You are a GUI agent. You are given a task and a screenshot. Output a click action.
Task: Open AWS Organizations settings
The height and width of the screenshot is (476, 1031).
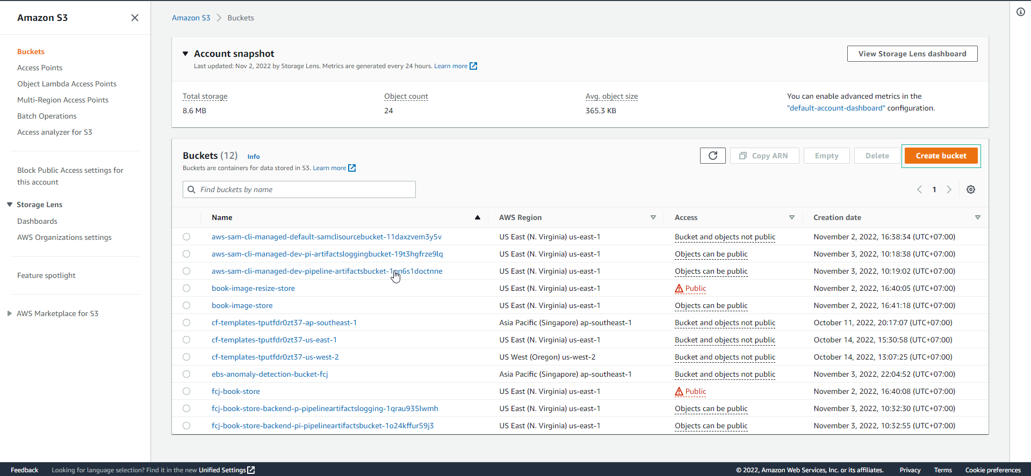click(x=64, y=237)
